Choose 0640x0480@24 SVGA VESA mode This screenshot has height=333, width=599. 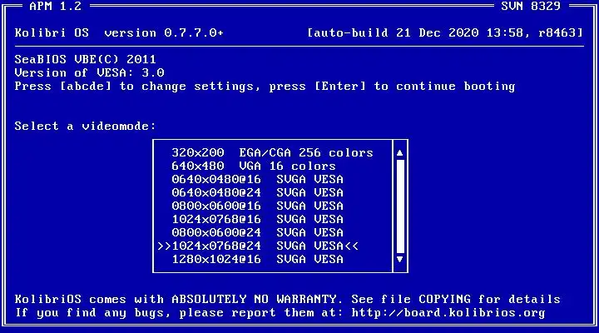pyautogui.click(x=257, y=192)
